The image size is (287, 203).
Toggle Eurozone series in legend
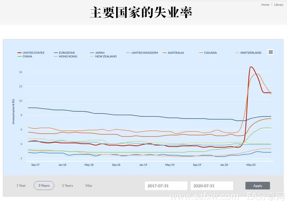pyautogui.click(x=68, y=53)
